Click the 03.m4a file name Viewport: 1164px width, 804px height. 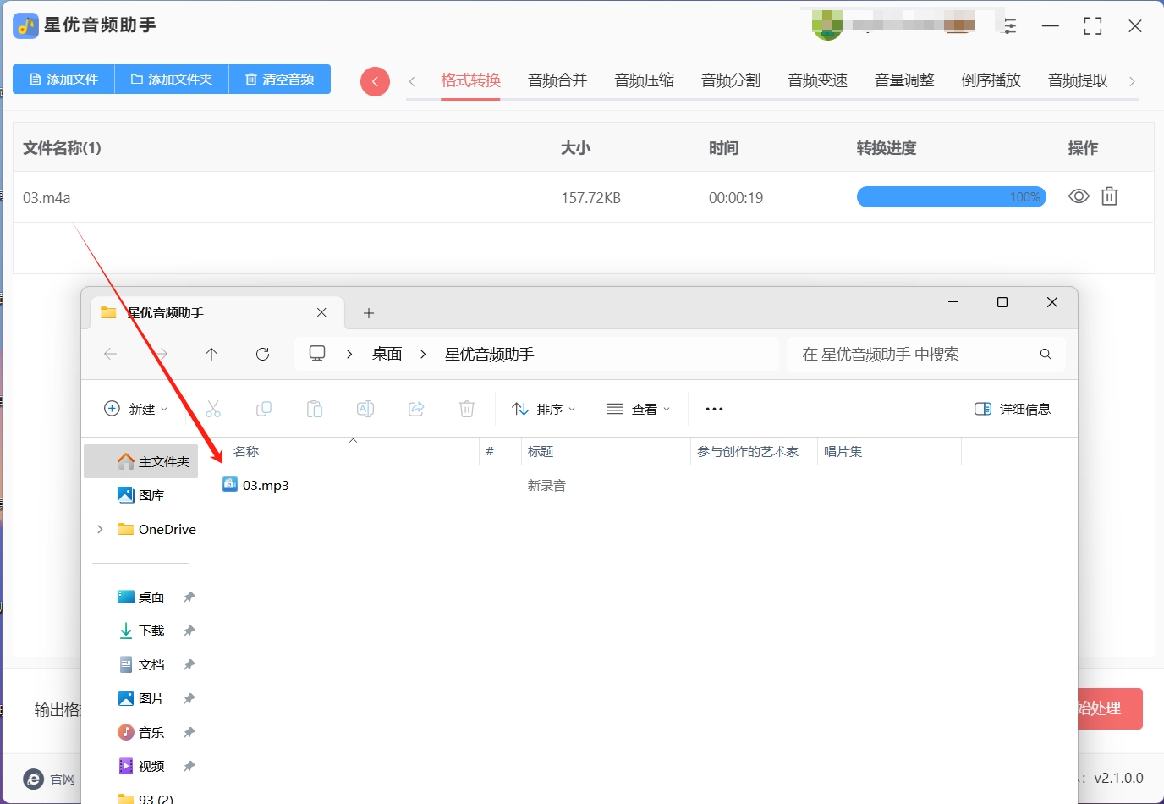pyautogui.click(x=47, y=198)
